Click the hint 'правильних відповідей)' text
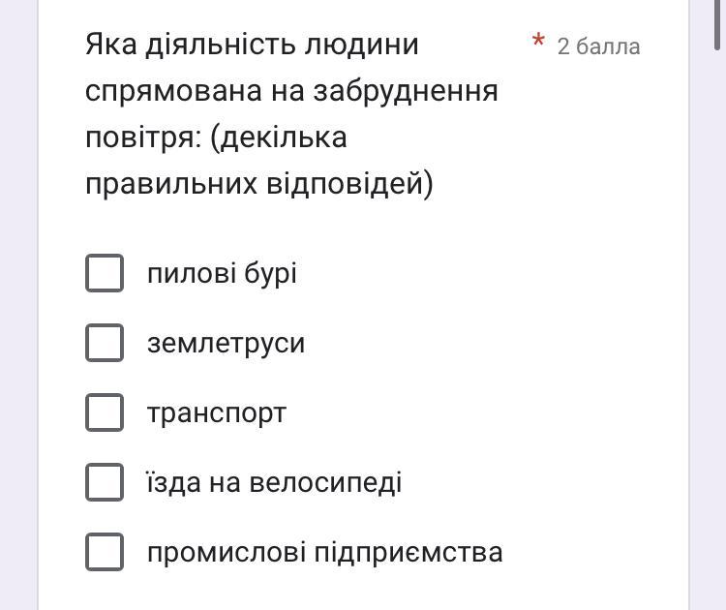This screenshot has height=610, width=726. pos(258,184)
